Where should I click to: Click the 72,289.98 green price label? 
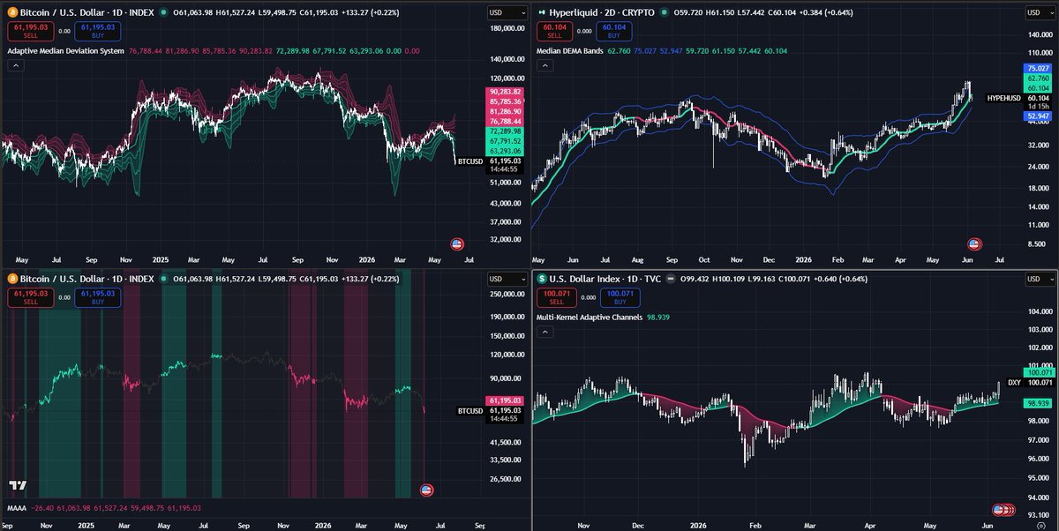pyautogui.click(x=504, y=130)
